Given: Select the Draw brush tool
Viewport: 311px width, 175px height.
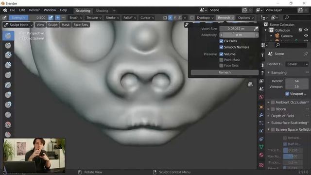Looking at the screenshot, I should [8, 35].
